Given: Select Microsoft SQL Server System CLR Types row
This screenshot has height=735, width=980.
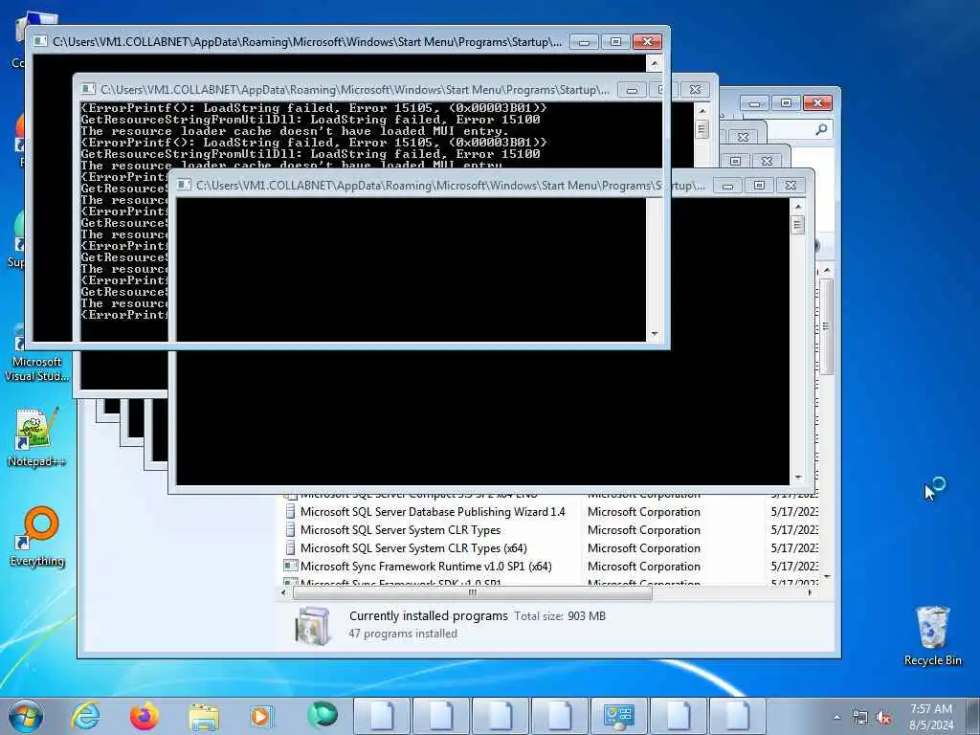Looking at the screenshot, I should coord(400,529).
